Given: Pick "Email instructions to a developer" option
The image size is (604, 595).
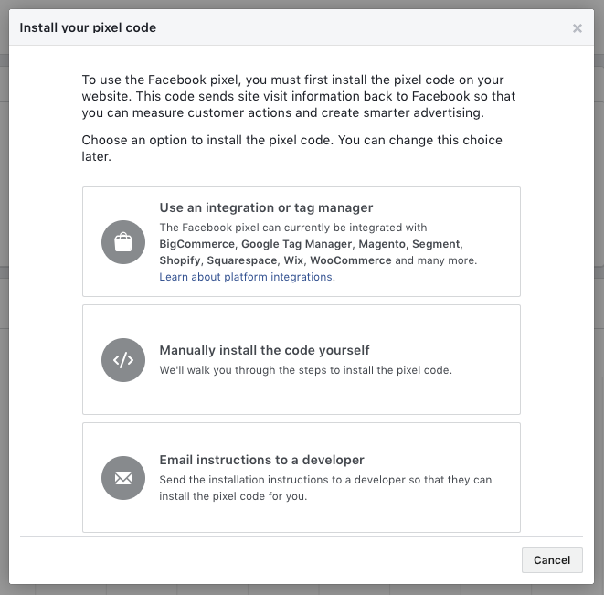Looking at the screenshot, I should (x=261, y=460).
